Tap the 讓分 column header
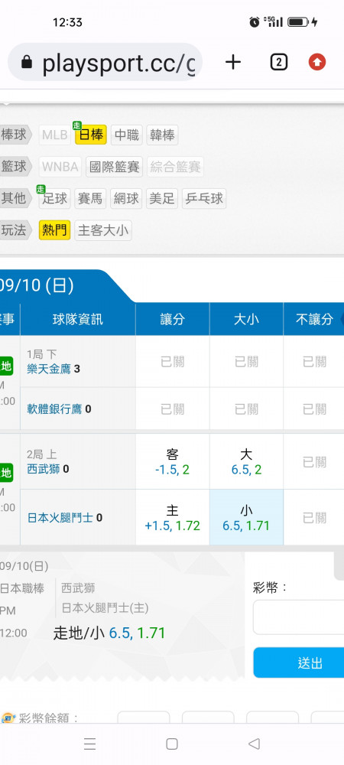 (x=173, y=319)
